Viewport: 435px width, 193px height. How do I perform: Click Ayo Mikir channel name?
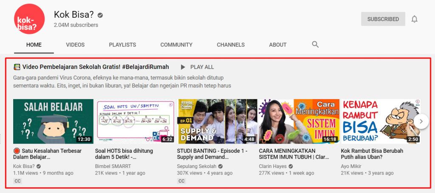[x=351, y=166]
